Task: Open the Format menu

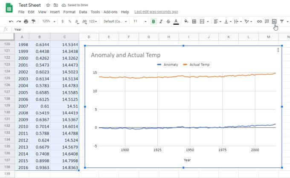Action: pyautogui.click(x=70, y=12)
